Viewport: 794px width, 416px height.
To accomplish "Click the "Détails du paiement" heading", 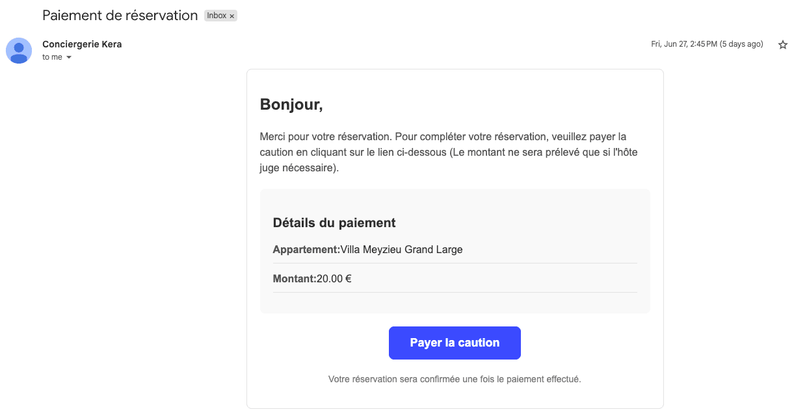I will click(x=334, y=223).
